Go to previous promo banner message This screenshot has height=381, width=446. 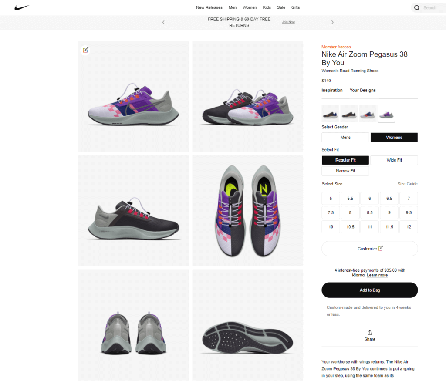tap(163, 22)
